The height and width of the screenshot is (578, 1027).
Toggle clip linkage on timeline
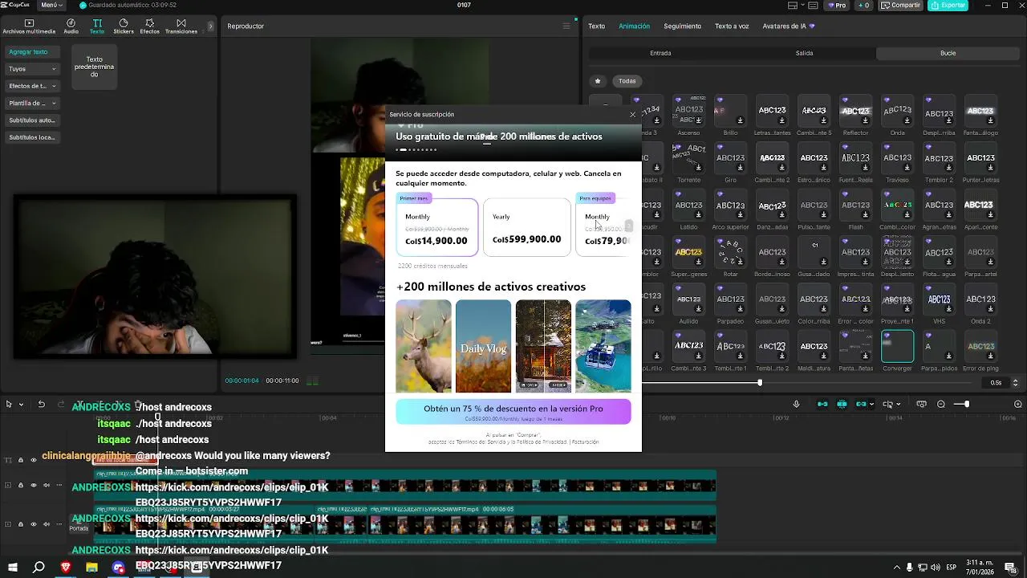pos(861,405)
